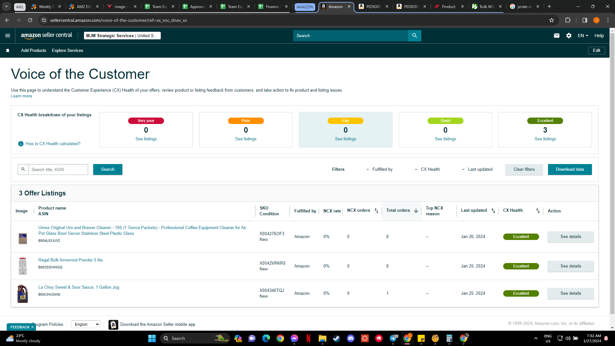Reload the page

[x=30, y=20]
